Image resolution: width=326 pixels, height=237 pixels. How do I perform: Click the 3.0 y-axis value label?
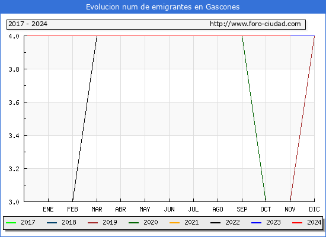[x=14, y=202]
